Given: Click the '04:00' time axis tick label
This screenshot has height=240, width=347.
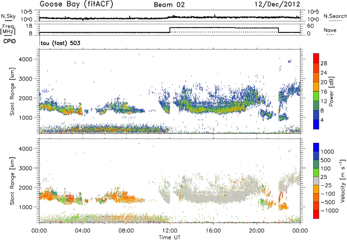Looking at the screenshot, I should [82, 231].
